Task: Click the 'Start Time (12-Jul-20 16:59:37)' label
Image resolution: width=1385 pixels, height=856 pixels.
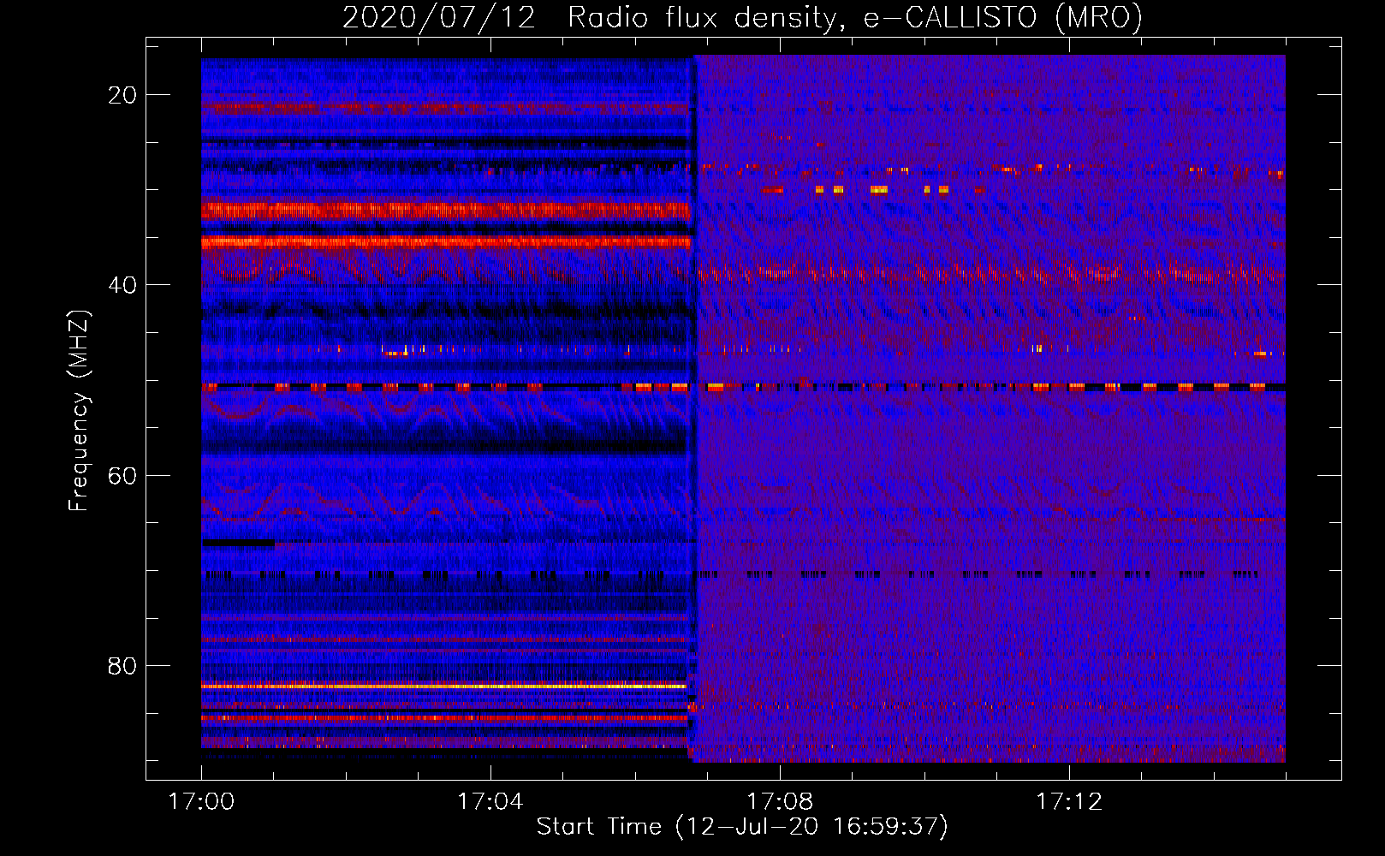Action: (x=742, y=827)
